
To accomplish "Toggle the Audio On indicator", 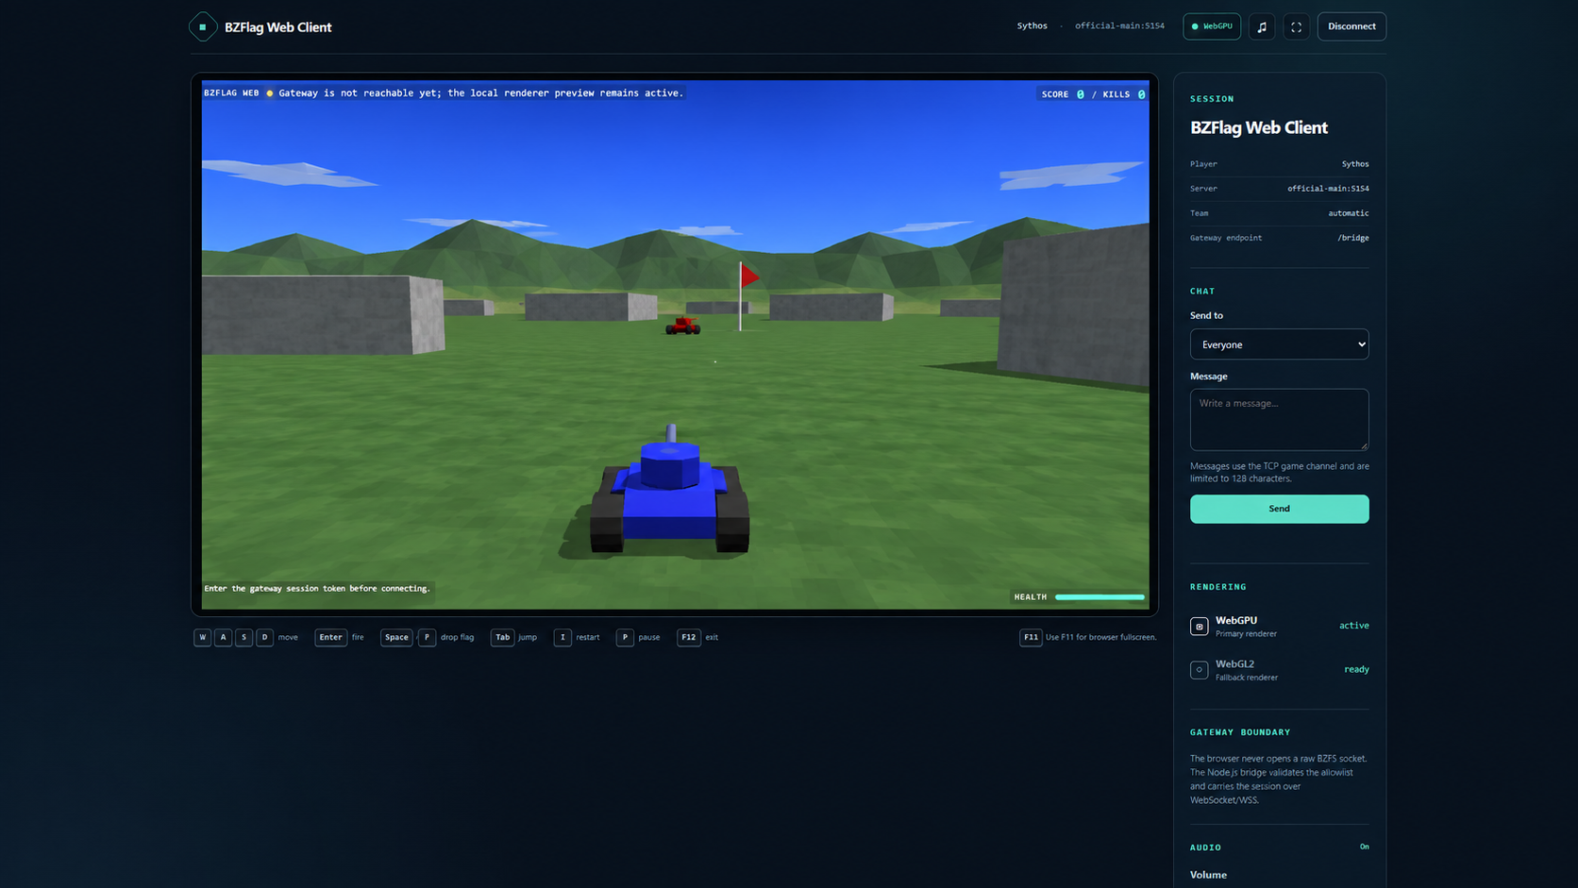I will click(1364, 846).
